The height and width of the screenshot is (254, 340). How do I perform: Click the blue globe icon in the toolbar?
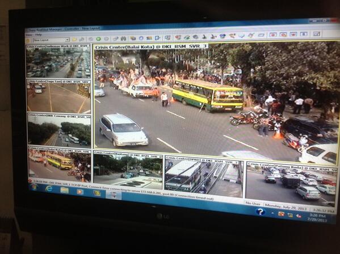141,38
